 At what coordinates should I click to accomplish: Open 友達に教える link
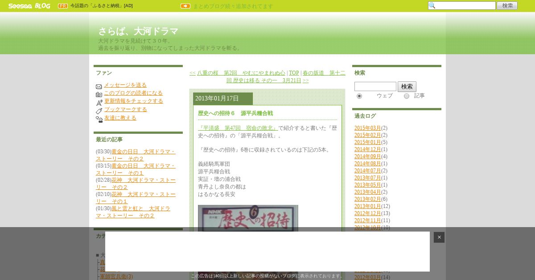click(x=120, y=118)
